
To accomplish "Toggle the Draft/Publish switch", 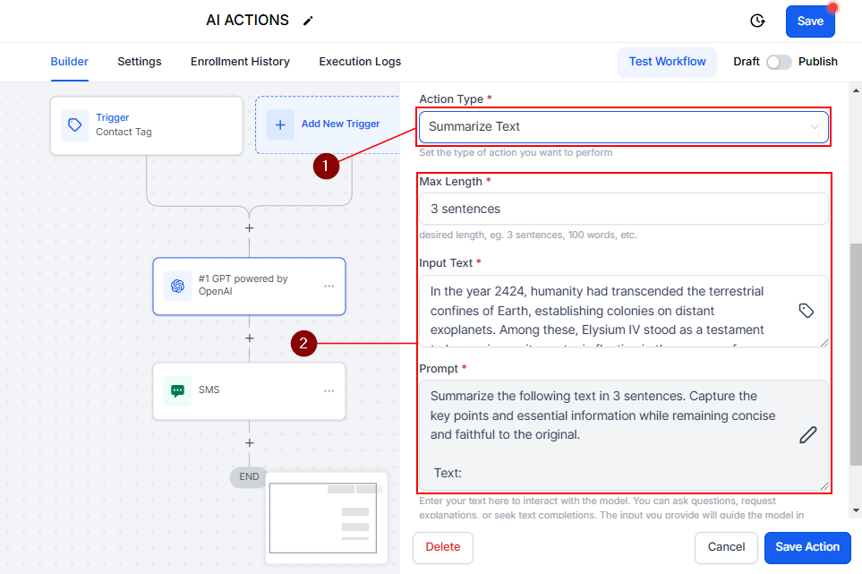I will [x=779, y=62].
